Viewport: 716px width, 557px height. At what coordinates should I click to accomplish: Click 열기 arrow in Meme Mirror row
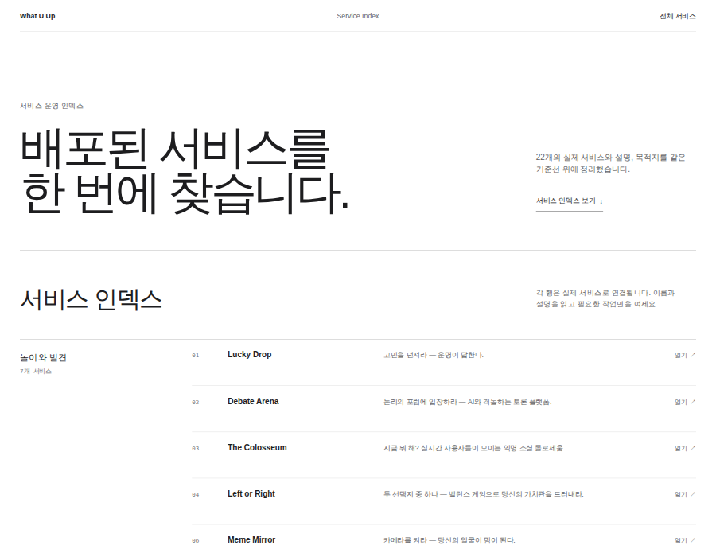tap(685, 540)
